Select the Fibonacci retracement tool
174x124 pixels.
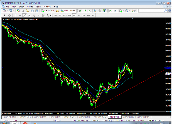(34, 15)
